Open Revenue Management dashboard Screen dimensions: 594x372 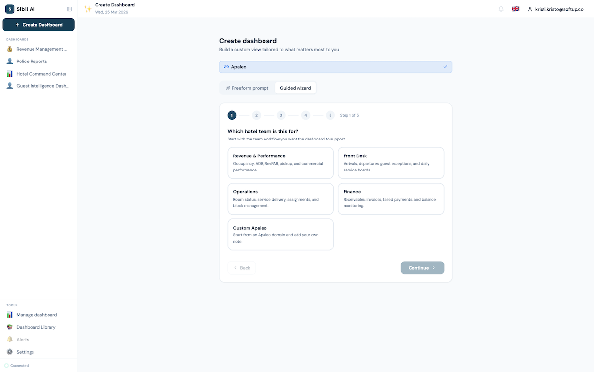[38, 49]
